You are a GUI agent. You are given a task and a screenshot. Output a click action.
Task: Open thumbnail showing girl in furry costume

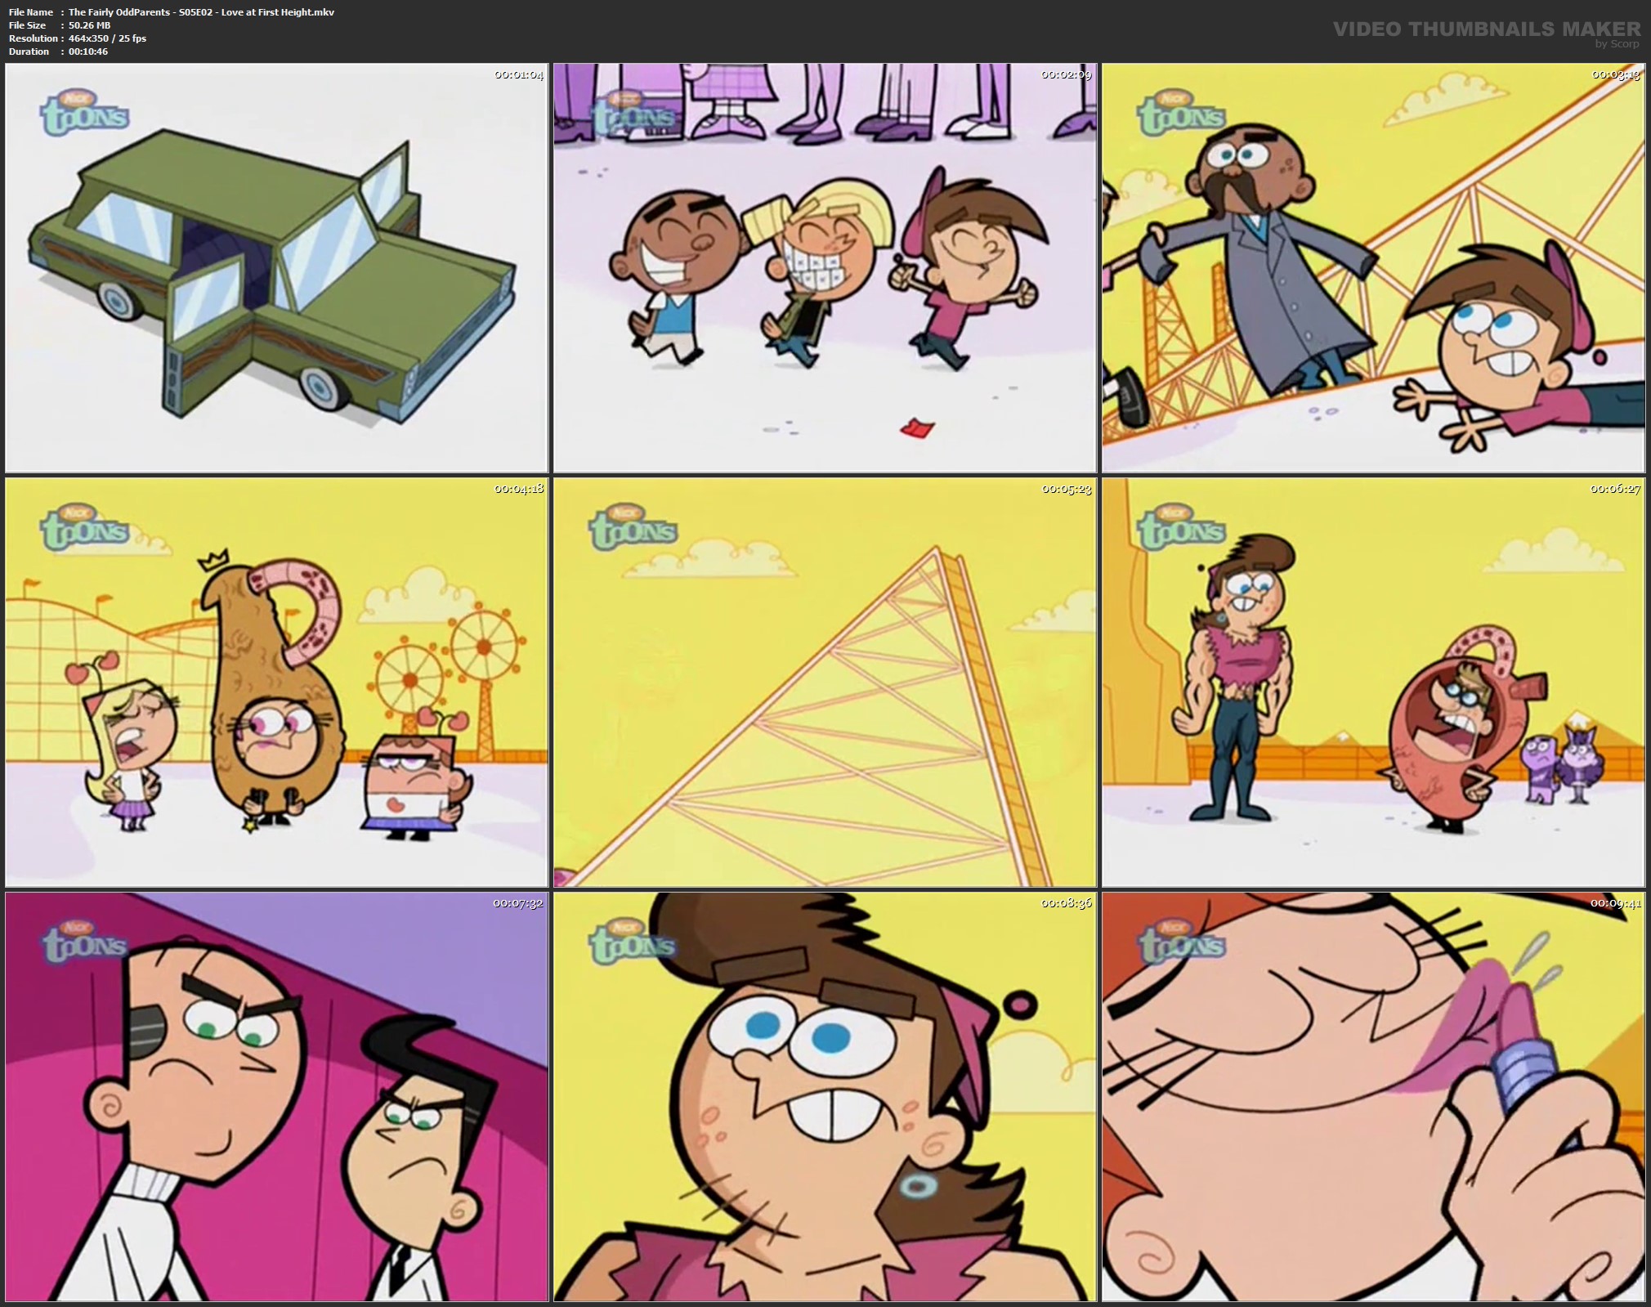pos(276,683)
